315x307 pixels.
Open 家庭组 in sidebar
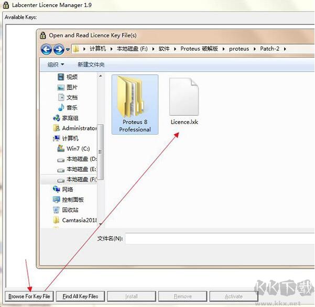70,118
